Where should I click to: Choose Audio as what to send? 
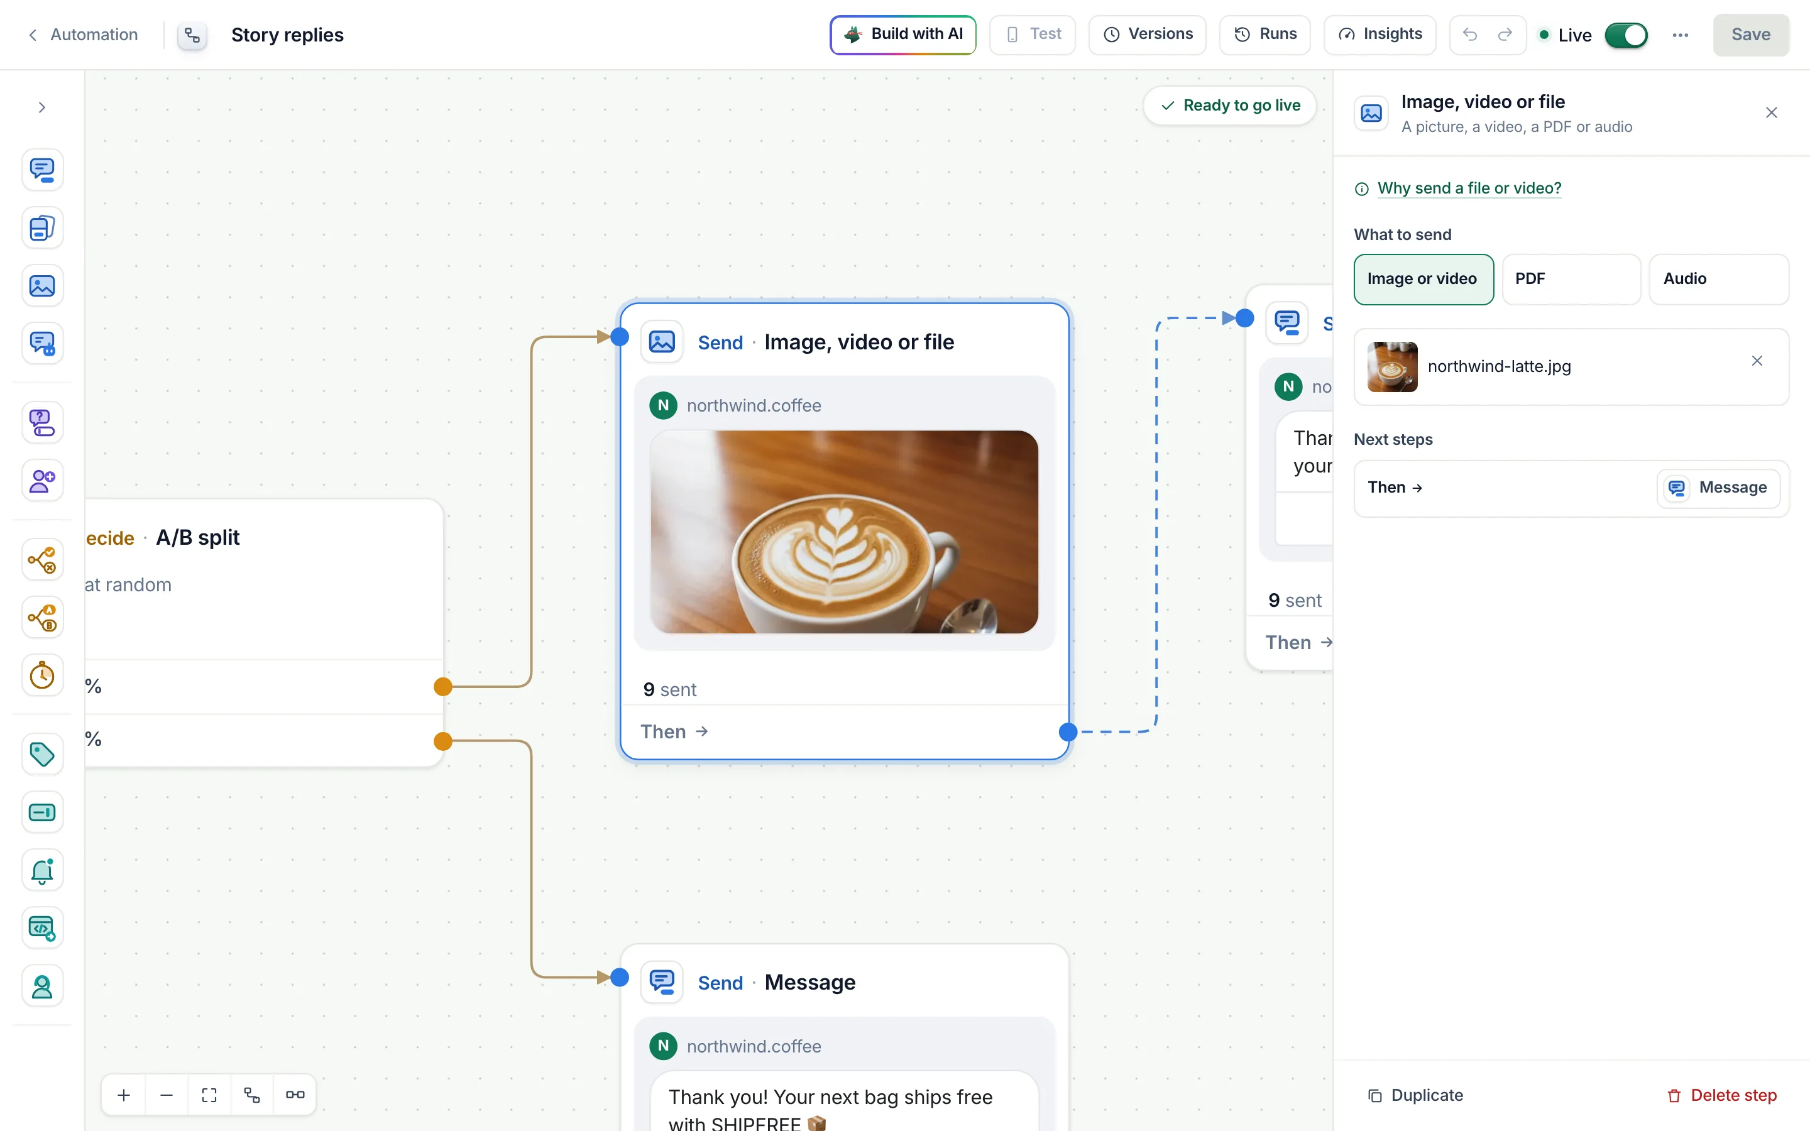pos(1719,279)
